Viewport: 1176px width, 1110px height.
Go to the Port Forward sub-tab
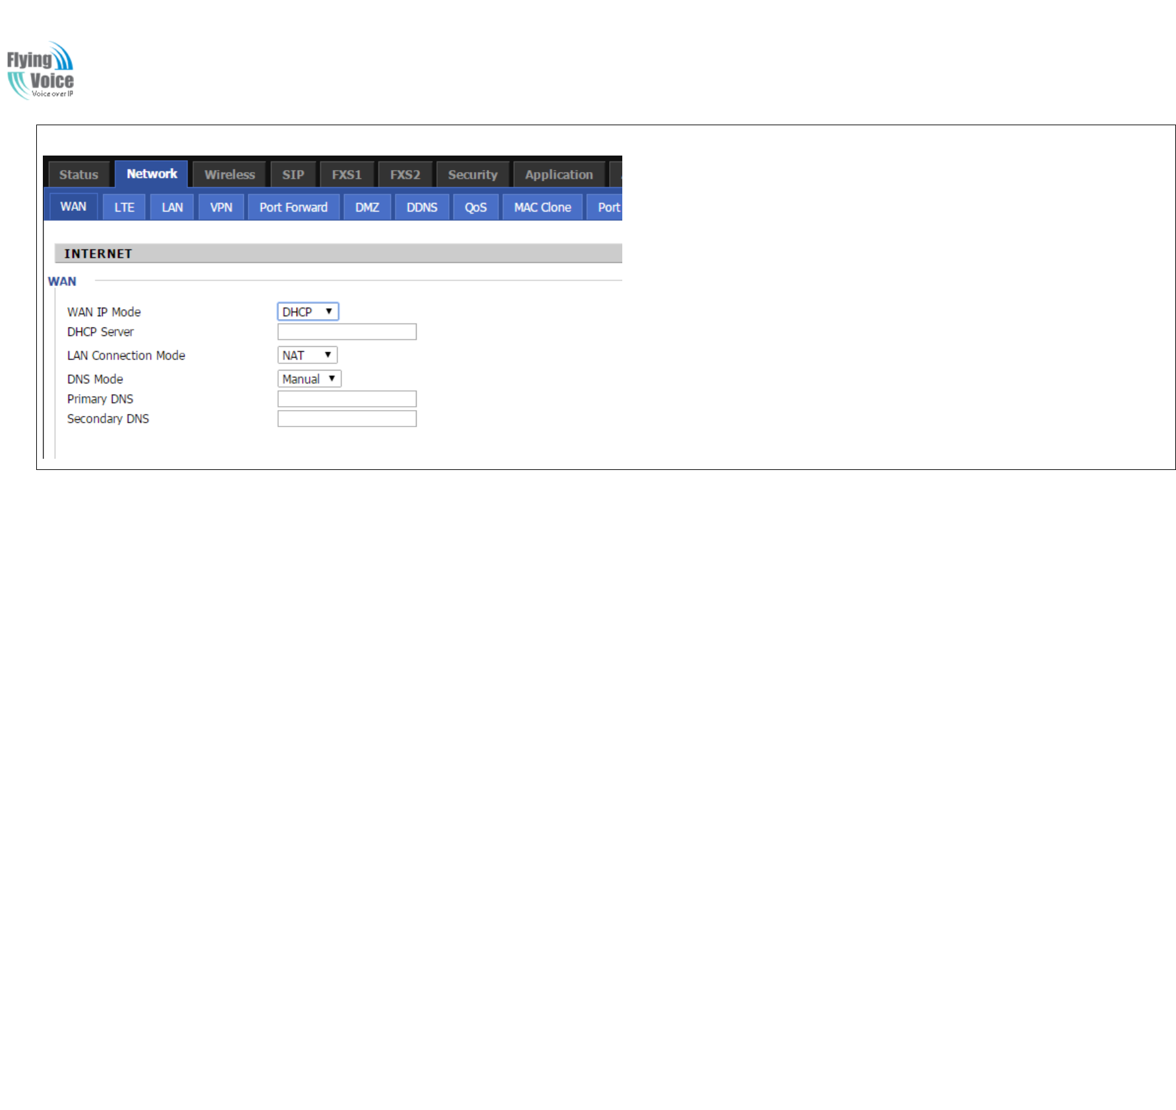pyautogui.click(x=293, y=208)
